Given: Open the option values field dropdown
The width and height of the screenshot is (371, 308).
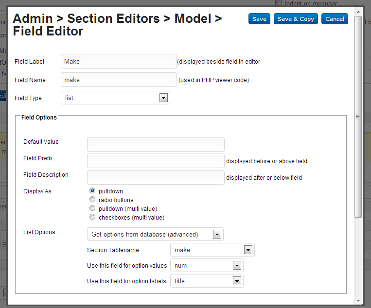Looking at the screenshot, I should 207,266.
